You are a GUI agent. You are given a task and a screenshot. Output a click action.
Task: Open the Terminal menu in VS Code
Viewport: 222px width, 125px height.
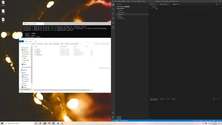139,1
